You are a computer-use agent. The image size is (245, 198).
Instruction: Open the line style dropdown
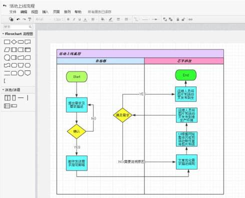[145, 19]
